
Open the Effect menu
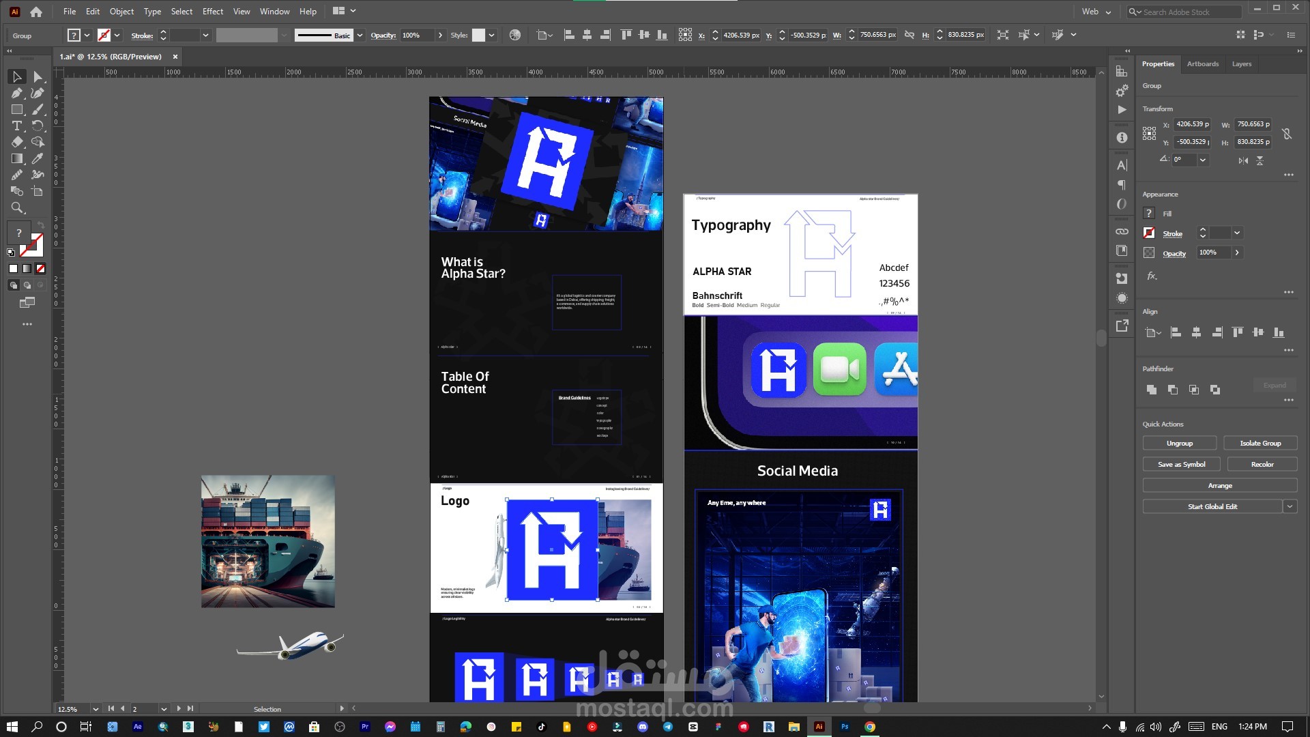tap(212, 12)
